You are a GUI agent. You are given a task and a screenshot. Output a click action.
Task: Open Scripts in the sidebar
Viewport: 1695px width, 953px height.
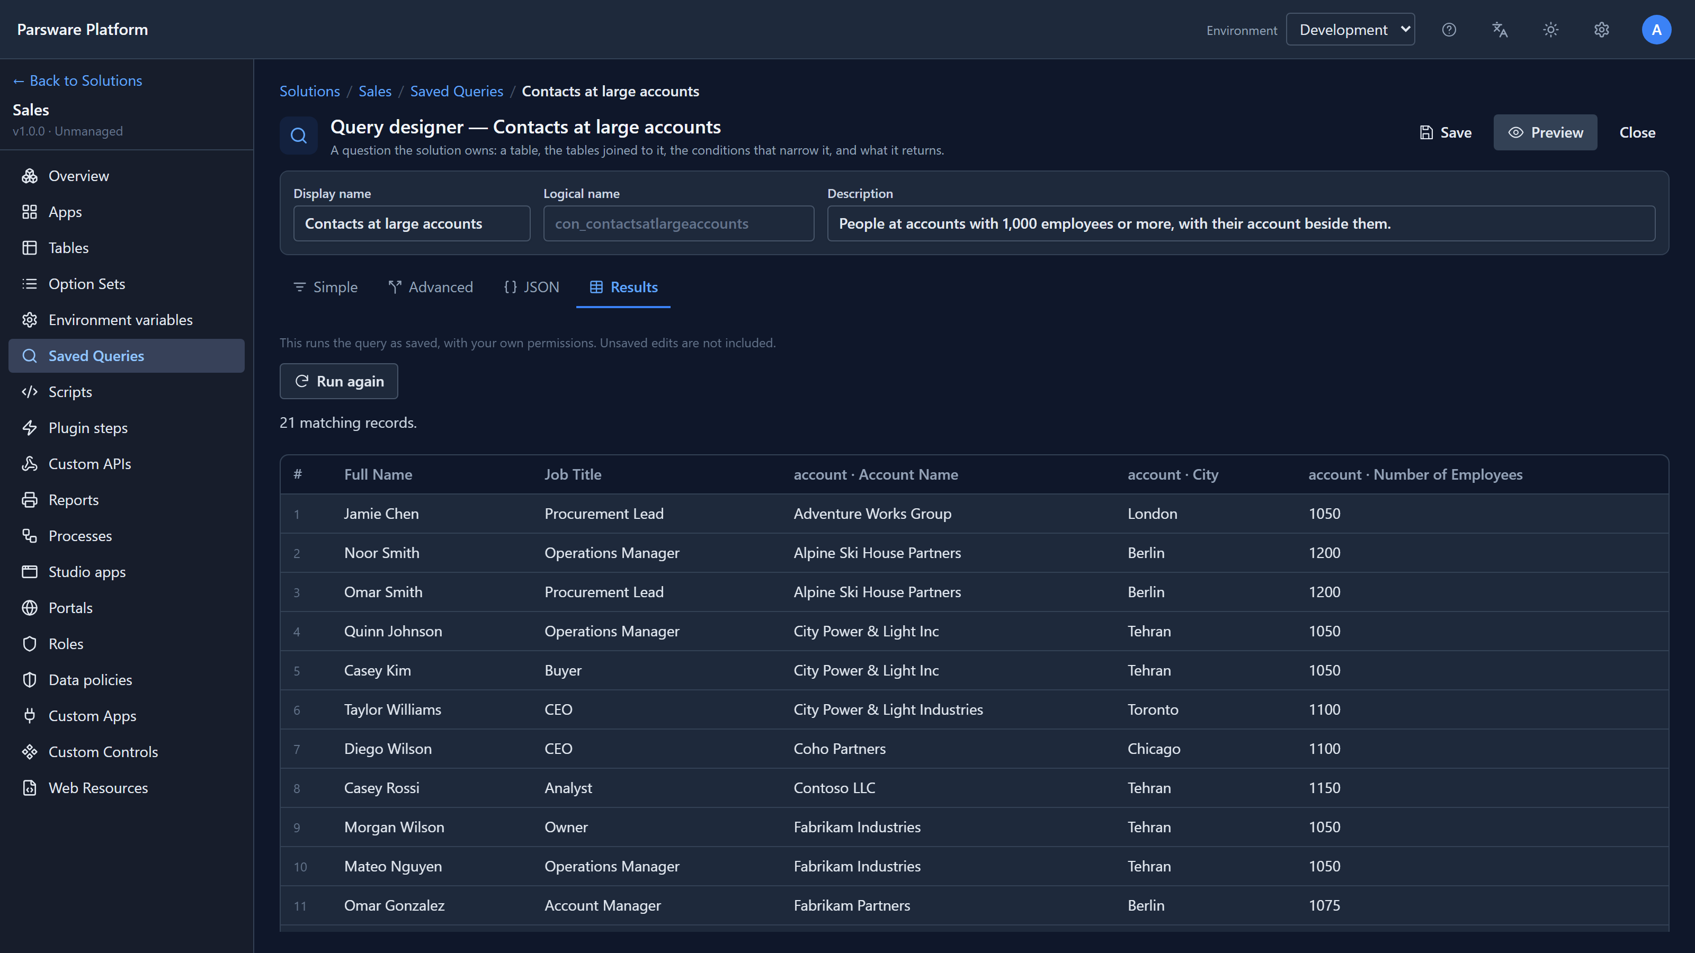tap(127, 392)
